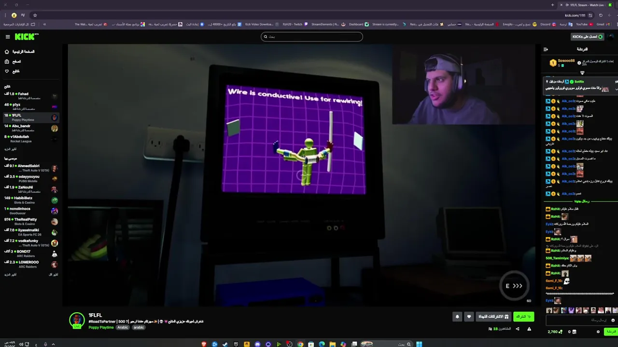Click the KICK logo
The height and width of the screenshot is (347, 618).
point(27,37)
